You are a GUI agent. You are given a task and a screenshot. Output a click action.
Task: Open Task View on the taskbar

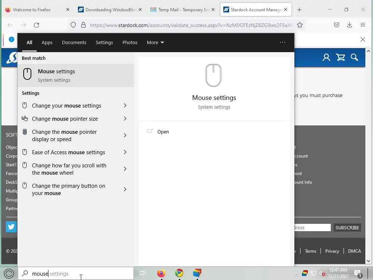[143, 273]
